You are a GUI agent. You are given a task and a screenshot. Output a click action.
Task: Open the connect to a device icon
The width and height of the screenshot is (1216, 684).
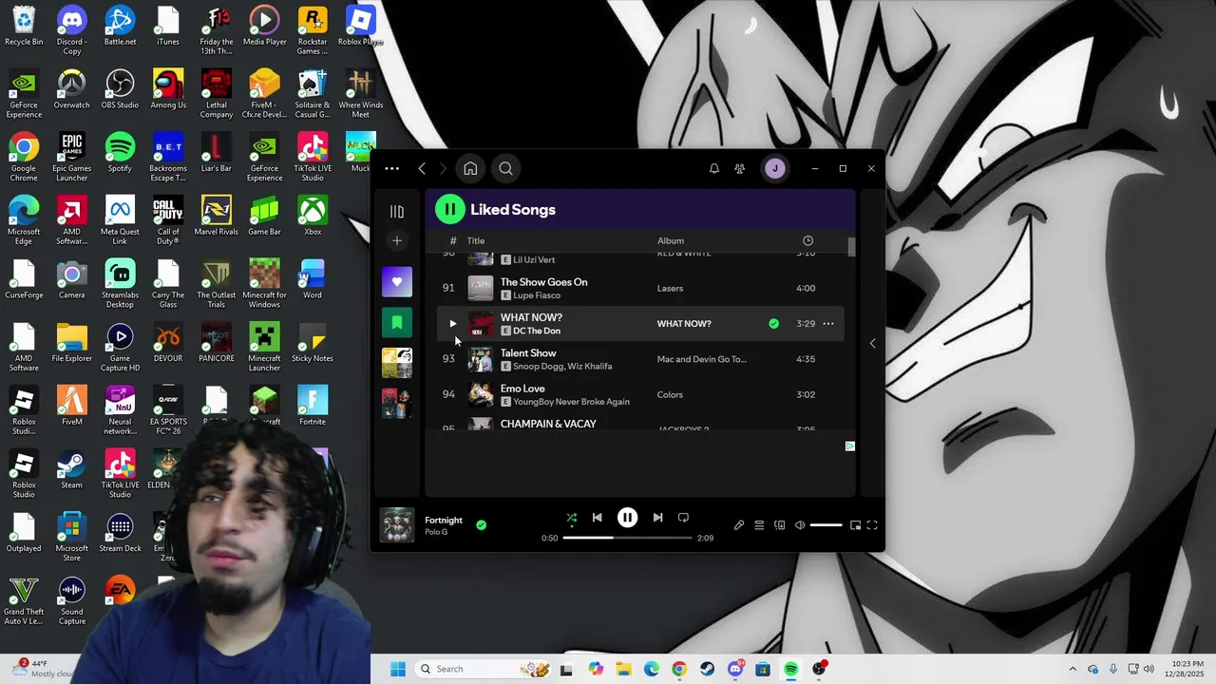coord(780,525)
